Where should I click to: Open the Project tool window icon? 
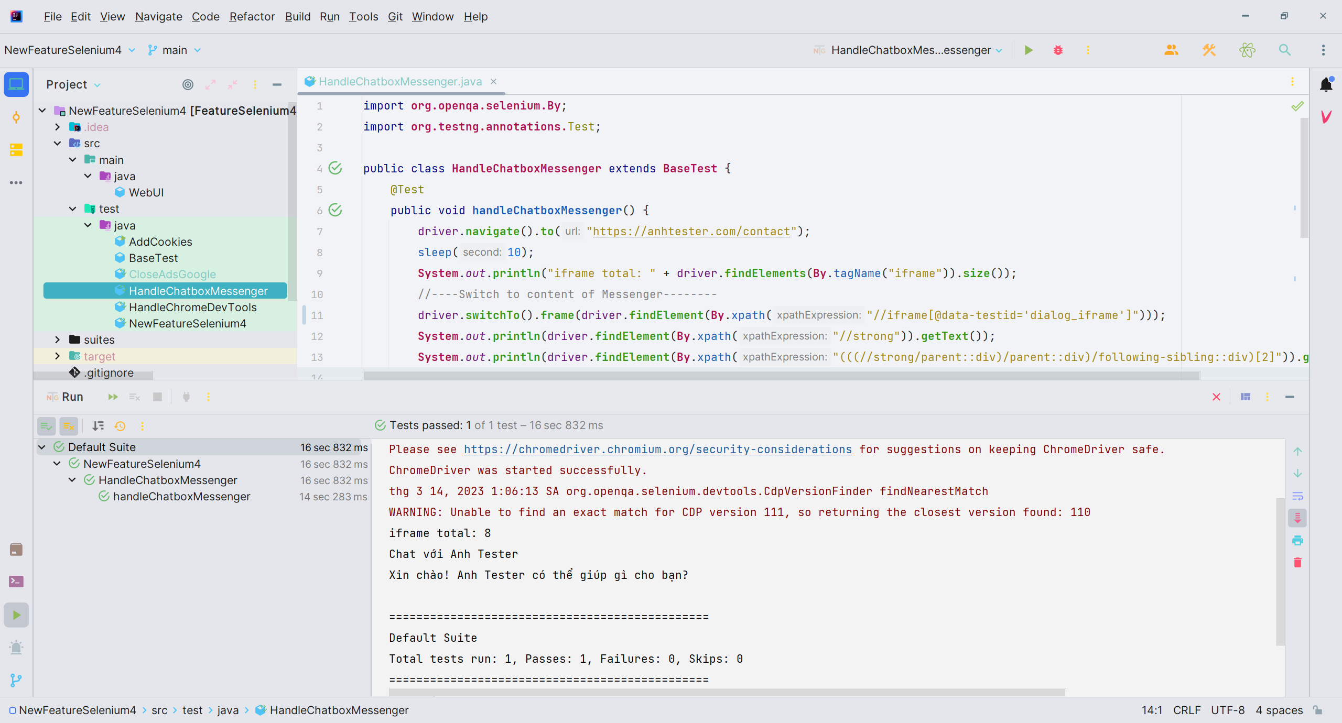(x=16, y=84)
